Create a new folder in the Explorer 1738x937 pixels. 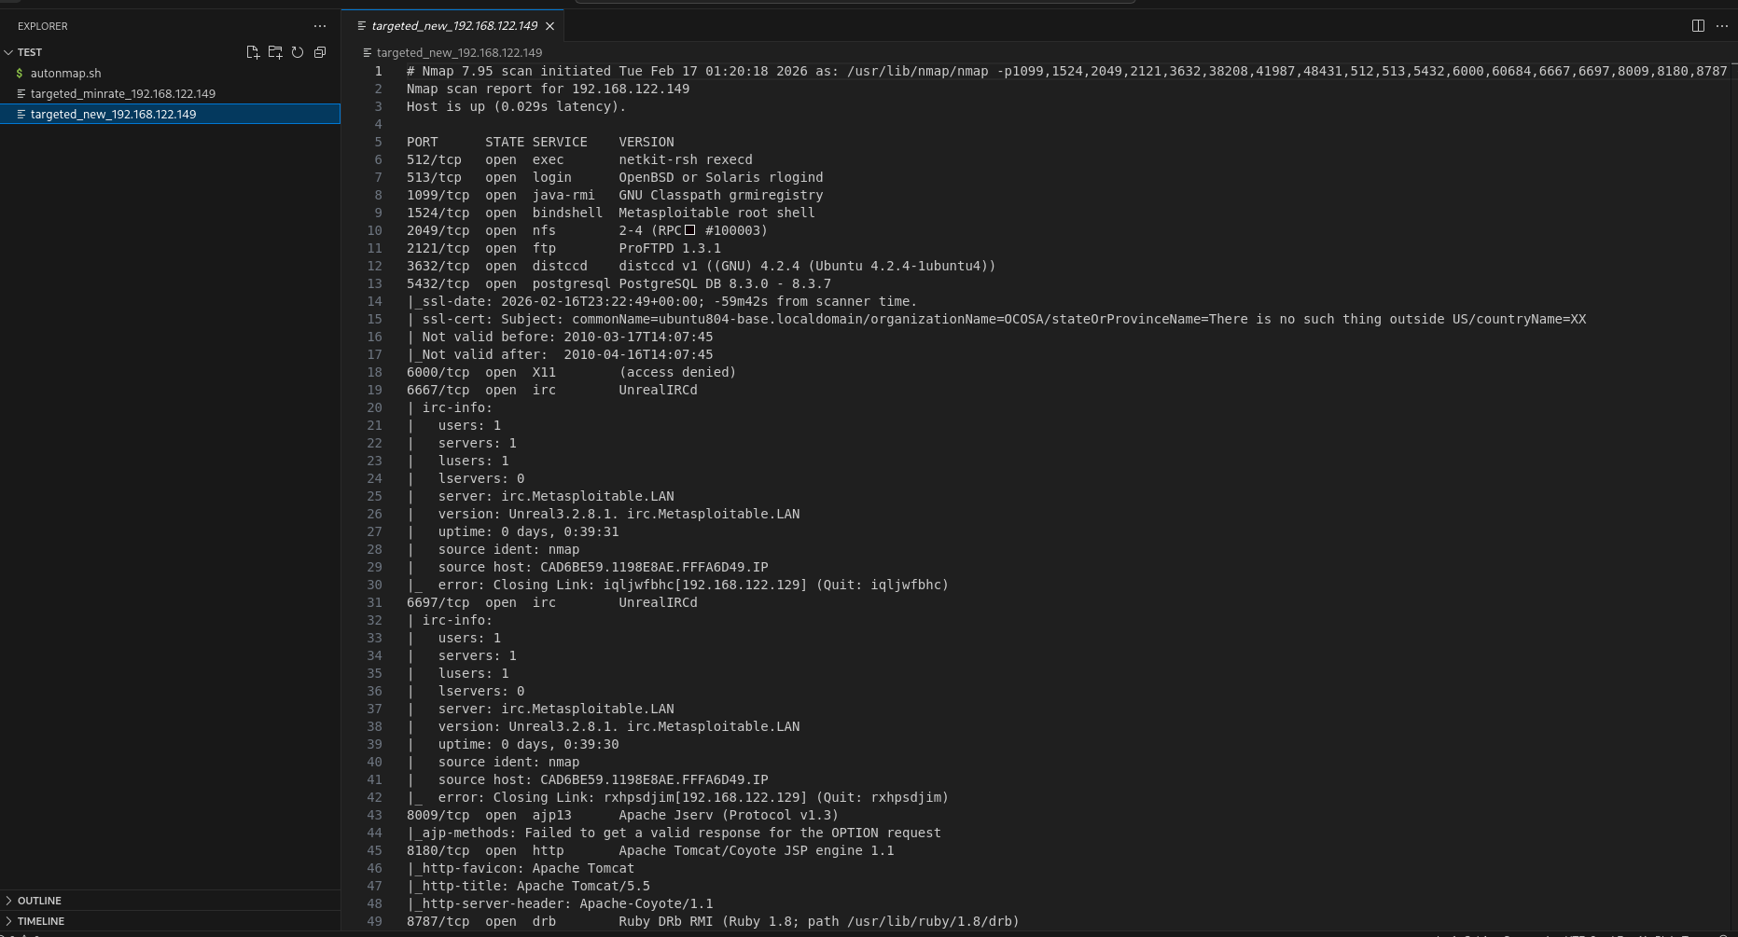pos(275,52)
